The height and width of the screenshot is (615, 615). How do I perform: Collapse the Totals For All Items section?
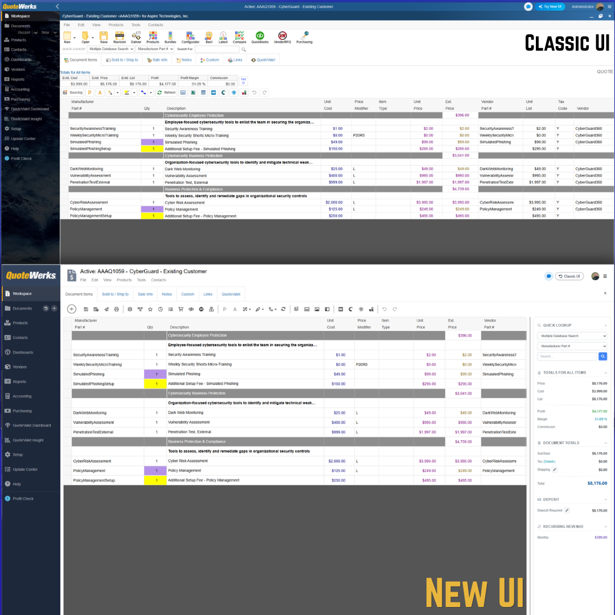(605, 372)
